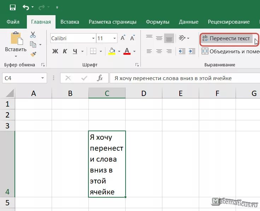
Task: Select cell C4 with wrapped text
Action: coord(107,164)
